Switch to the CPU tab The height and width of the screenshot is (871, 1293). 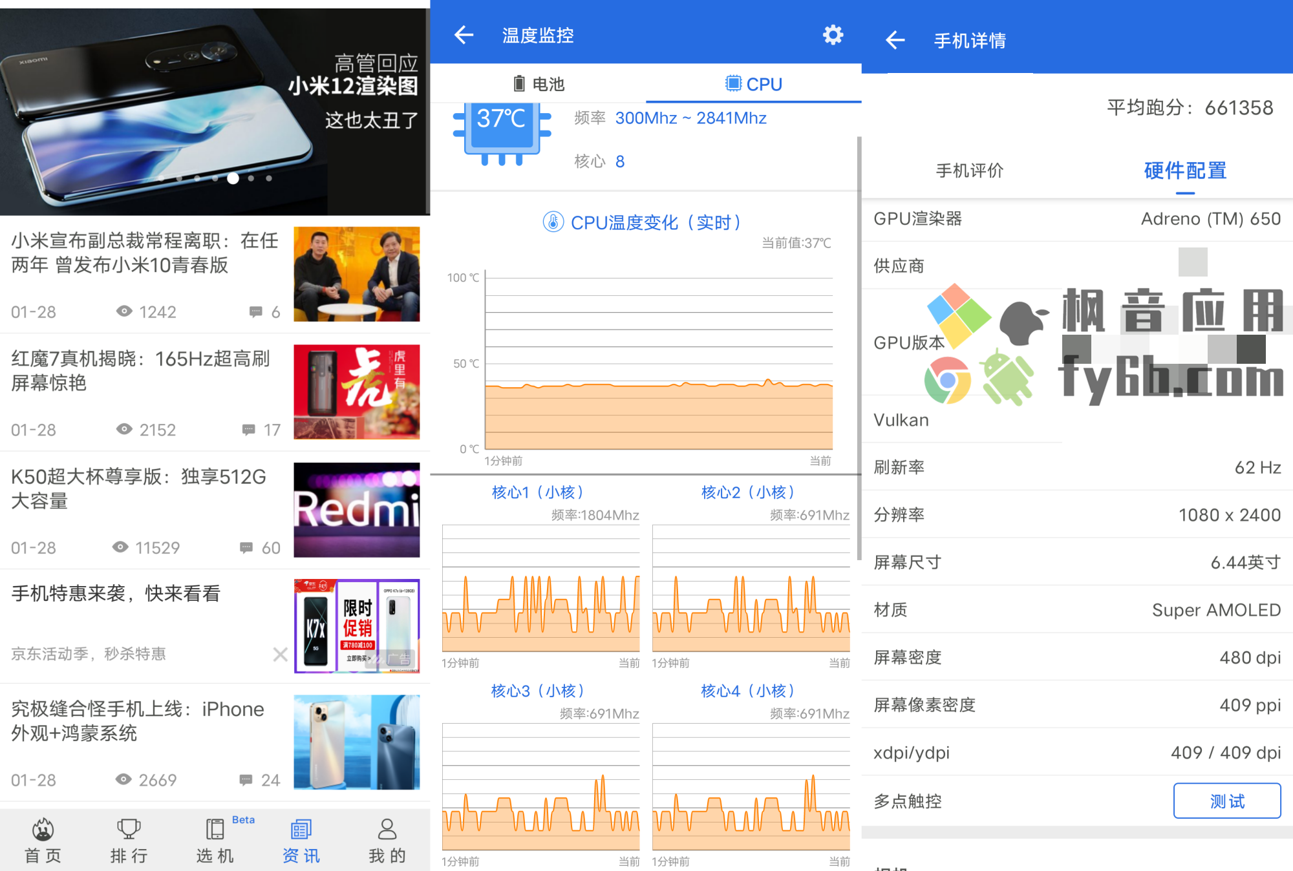(x=753, y=84)
